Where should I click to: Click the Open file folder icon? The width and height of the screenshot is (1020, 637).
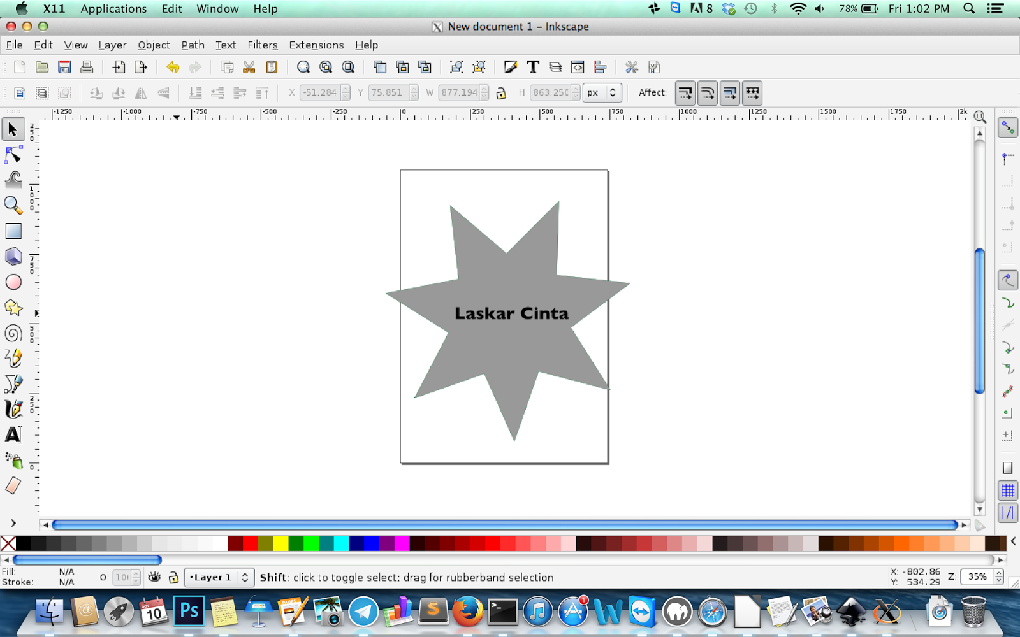tap(42, 67)
